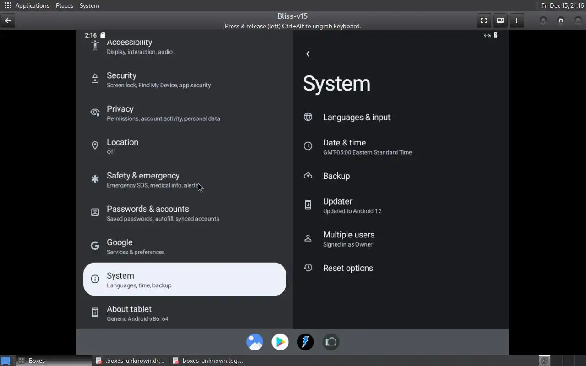586x366 pixels.
Task: Click the Backup cloud icon
Action: (308, 176)
